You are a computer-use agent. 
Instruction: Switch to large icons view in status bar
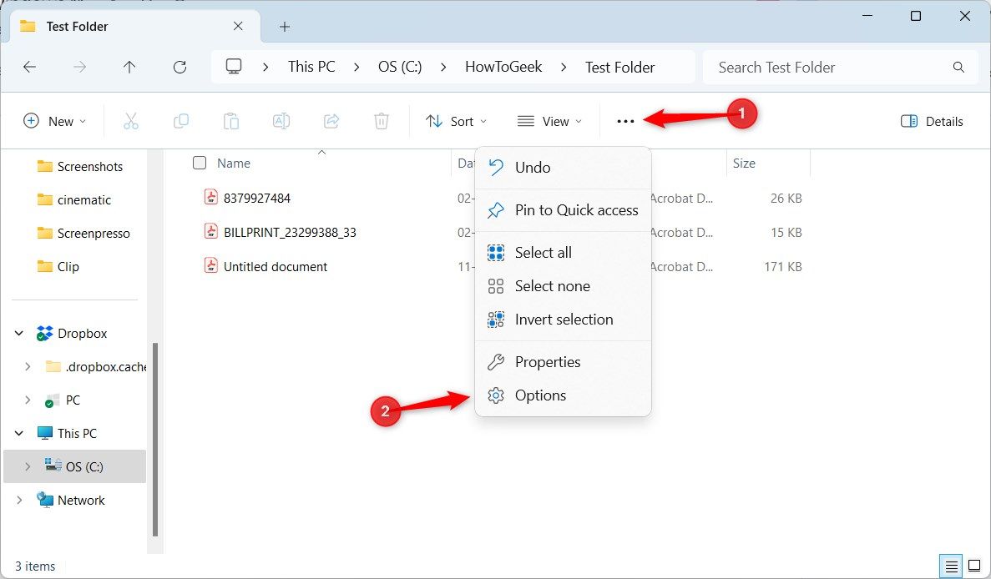click(974, 566)
